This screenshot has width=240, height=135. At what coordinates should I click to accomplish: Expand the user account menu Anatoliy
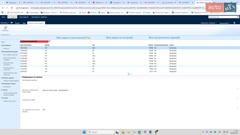[208, 23]
